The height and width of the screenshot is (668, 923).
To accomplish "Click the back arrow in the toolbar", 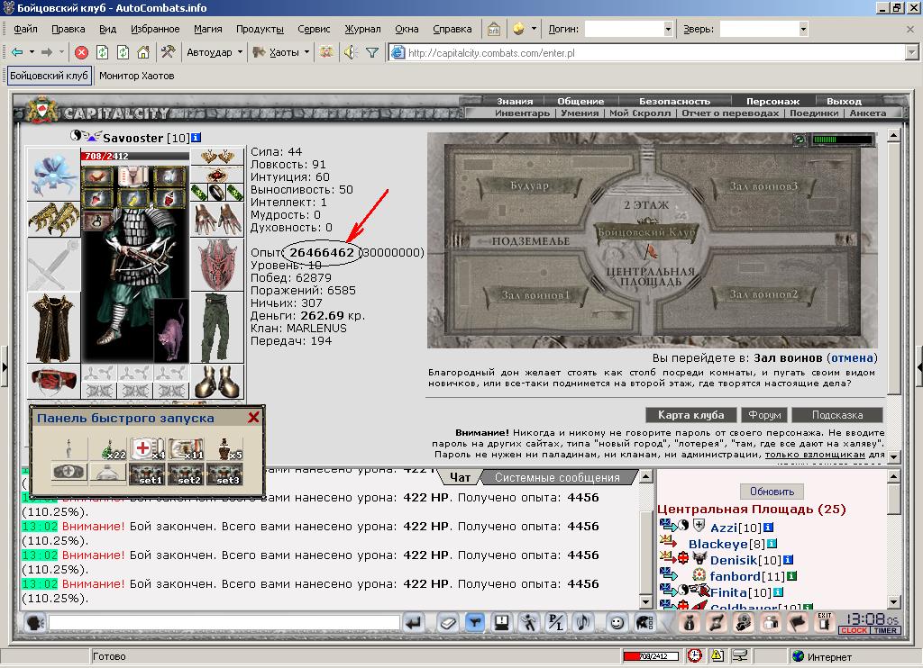I will [x=17, y=52].
